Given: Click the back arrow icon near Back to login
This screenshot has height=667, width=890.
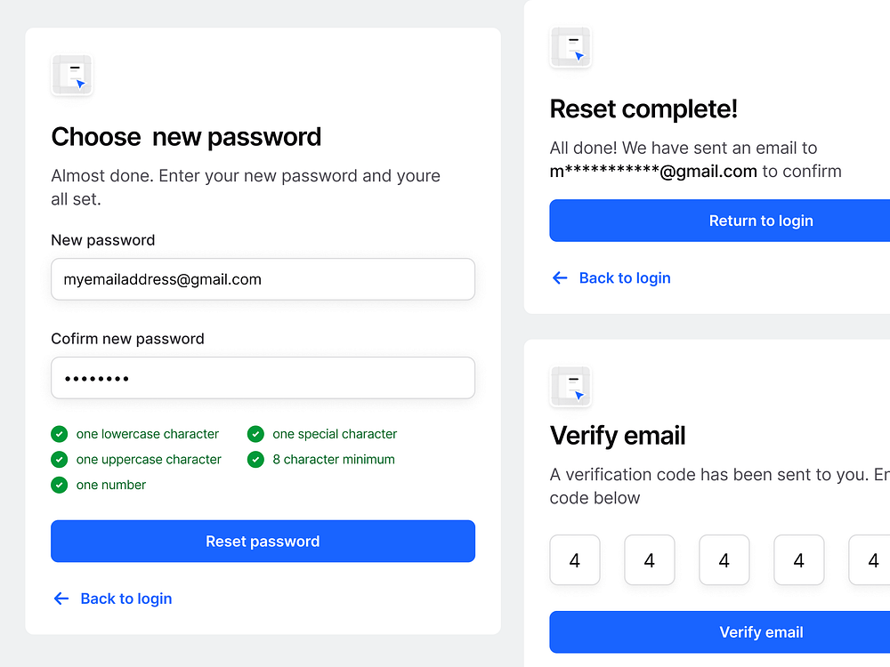Looking at the screenshot, I should click(x=61, y=599).
